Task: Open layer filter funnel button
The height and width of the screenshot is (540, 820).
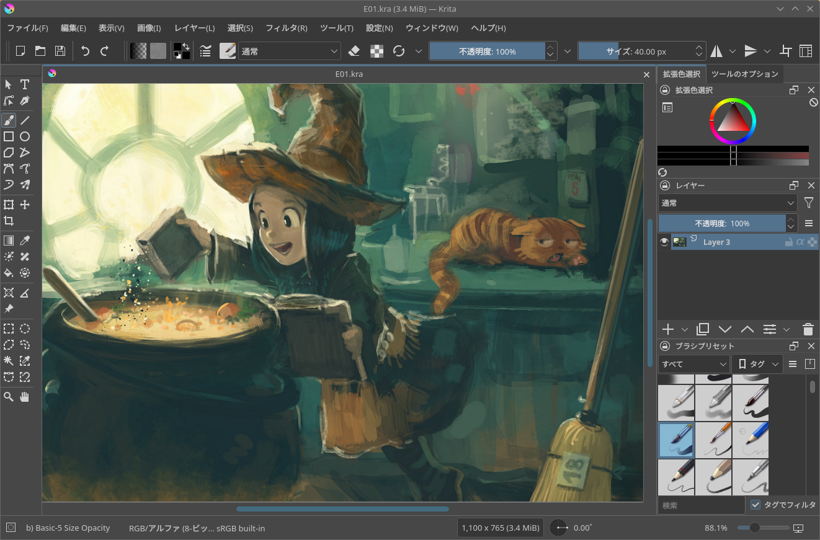Action: (809, 203)
